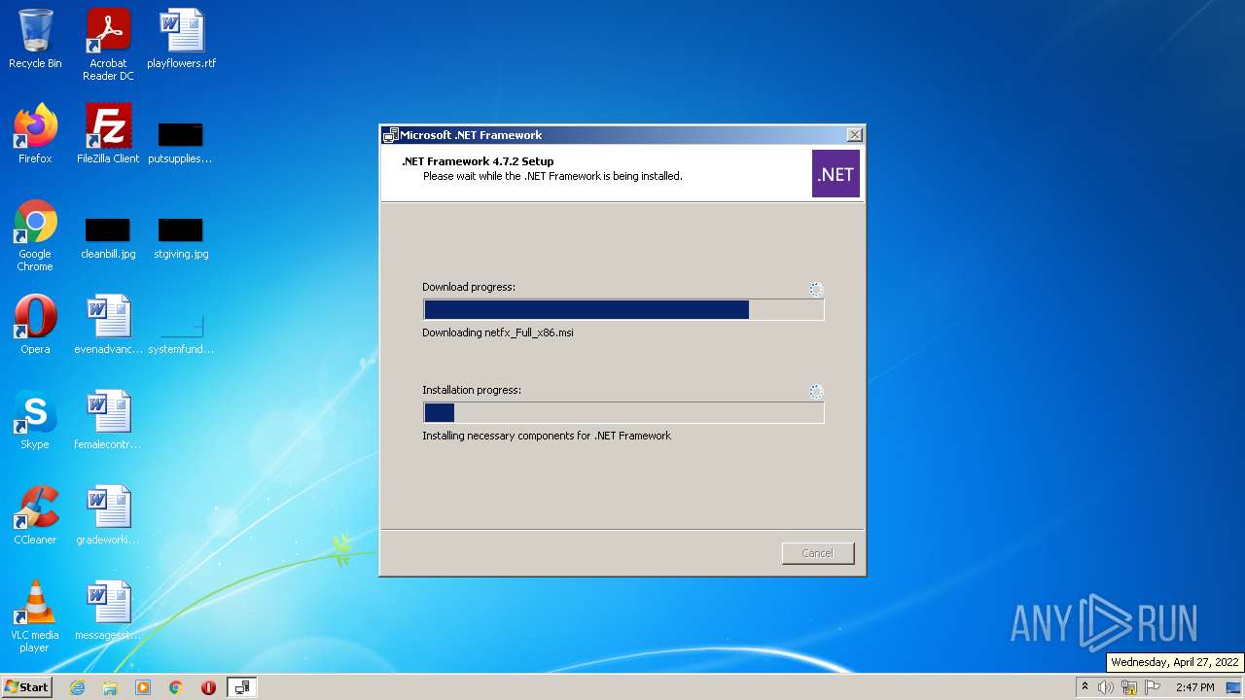Launch FileZilla Client shortcut
The width and height of the screenshot is (1245, 700).
tap(108, 134)
